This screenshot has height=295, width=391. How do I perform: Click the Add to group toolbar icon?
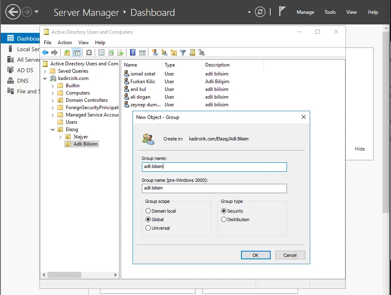click(x=202, y=52)
